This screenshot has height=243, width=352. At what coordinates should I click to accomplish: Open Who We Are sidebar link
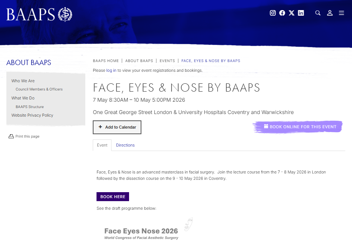(23, 81)
